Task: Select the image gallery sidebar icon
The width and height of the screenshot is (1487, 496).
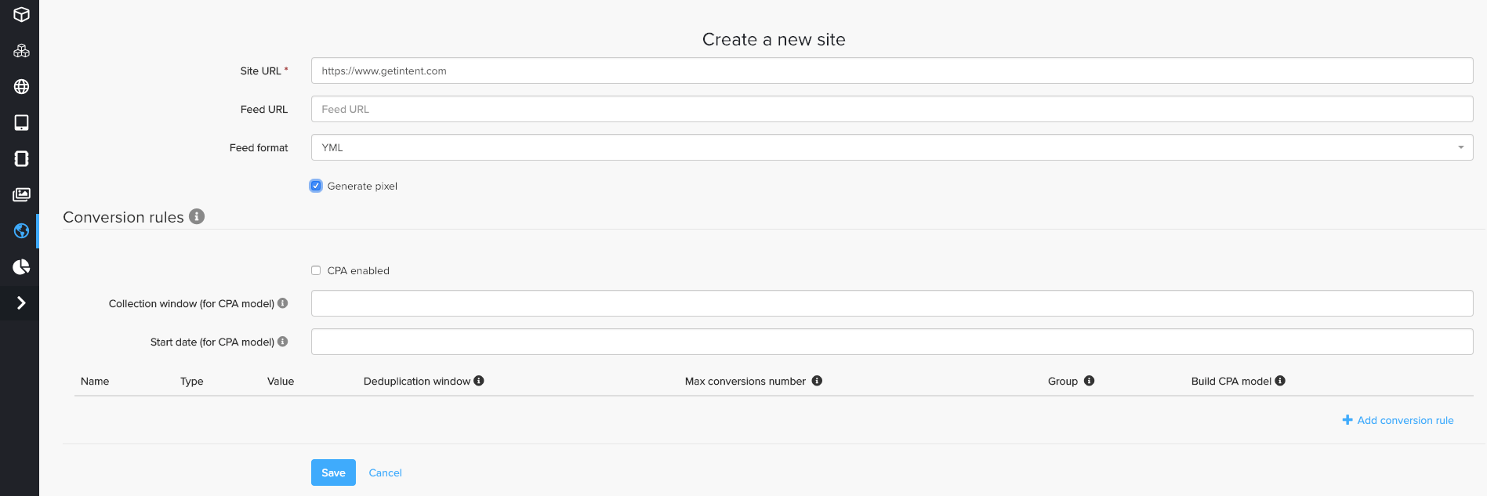Action: point(21,195)
